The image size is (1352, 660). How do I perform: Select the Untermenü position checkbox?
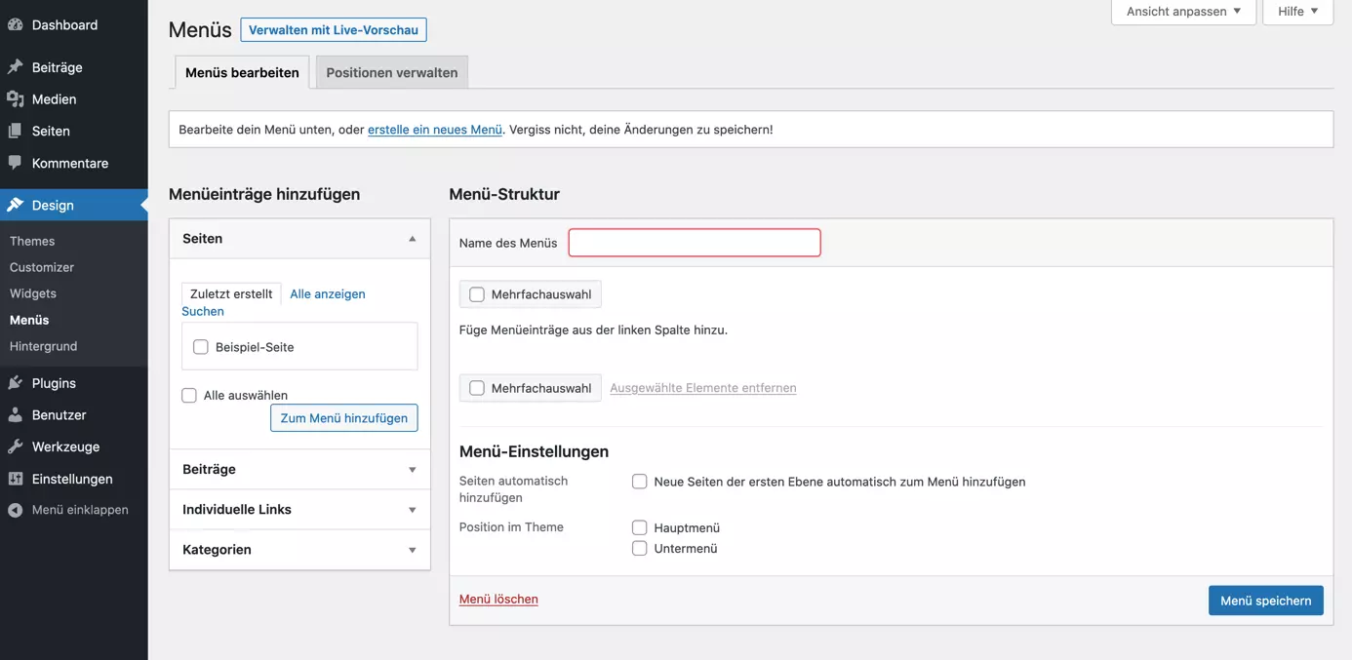click(640, 549)
